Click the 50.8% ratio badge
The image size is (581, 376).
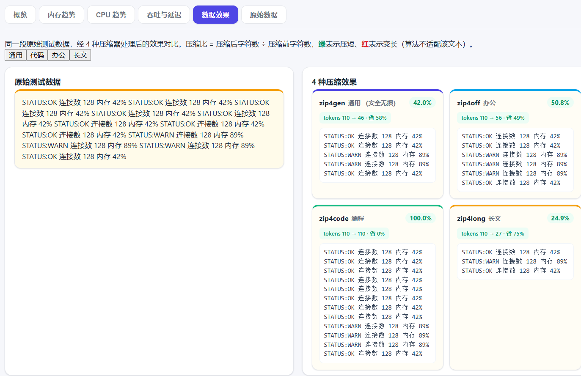560,103
